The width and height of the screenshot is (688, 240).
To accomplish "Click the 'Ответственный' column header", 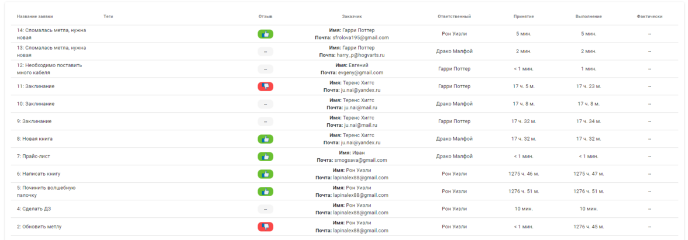I will pos(454,16).
